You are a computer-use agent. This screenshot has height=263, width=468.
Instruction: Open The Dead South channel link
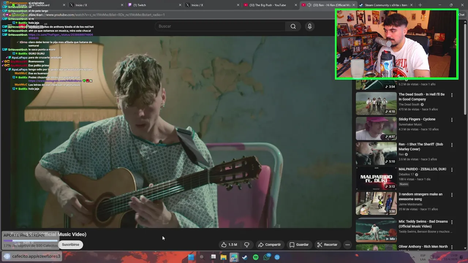coord(409,104)
